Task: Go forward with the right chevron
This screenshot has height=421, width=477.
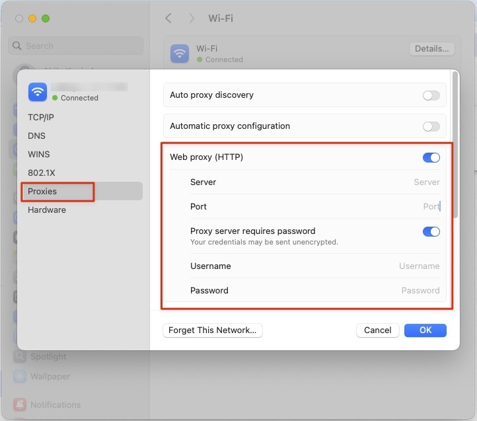Action: click(192, 19)
